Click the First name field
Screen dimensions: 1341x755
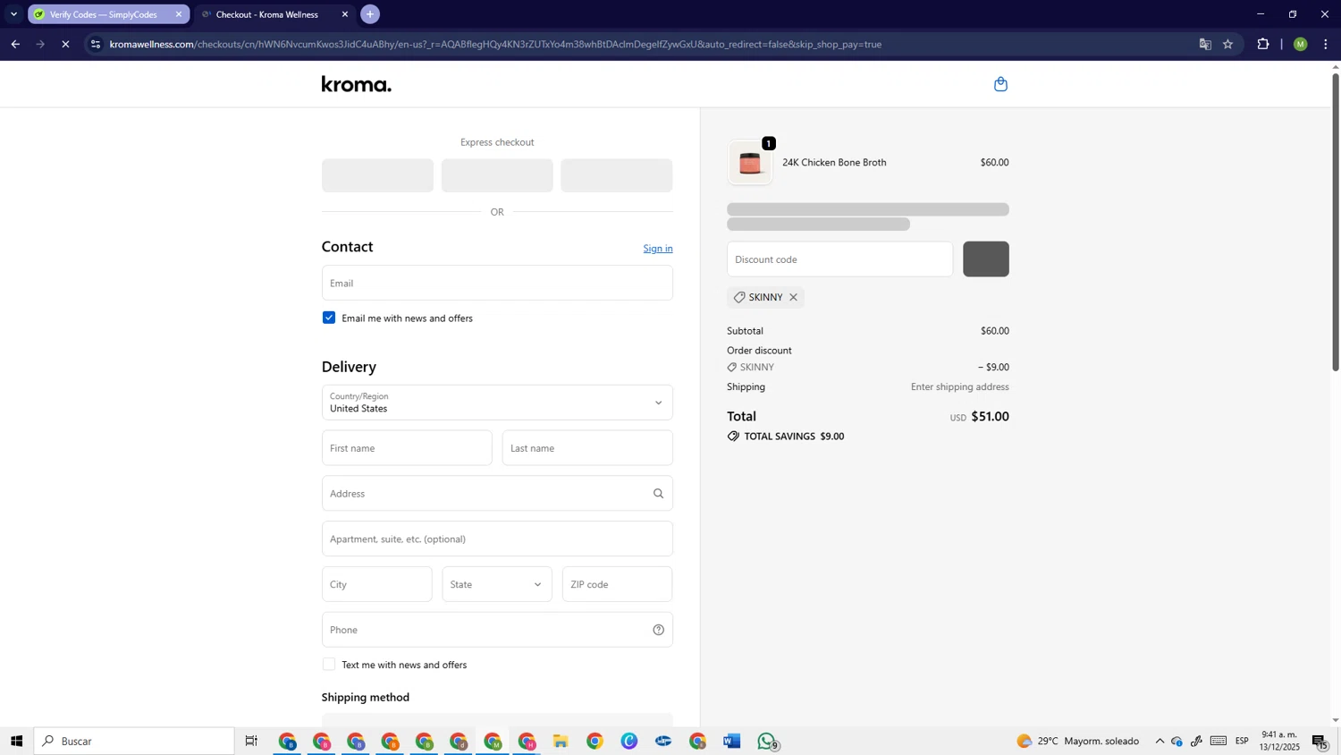pyautogui.click(x=407, y=448)
